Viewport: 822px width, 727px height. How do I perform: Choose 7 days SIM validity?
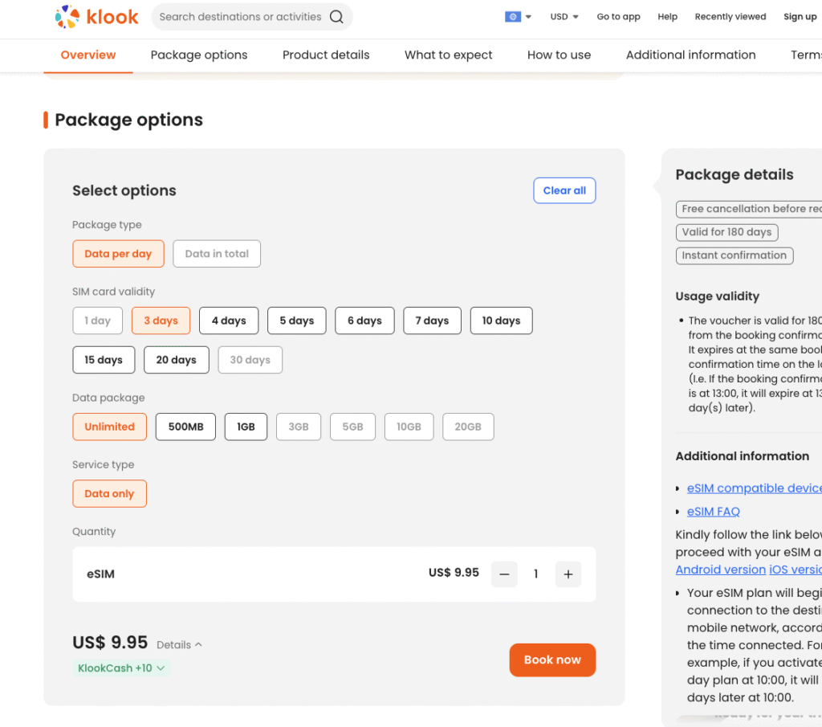pyautogui.click(x=432, y=321)
